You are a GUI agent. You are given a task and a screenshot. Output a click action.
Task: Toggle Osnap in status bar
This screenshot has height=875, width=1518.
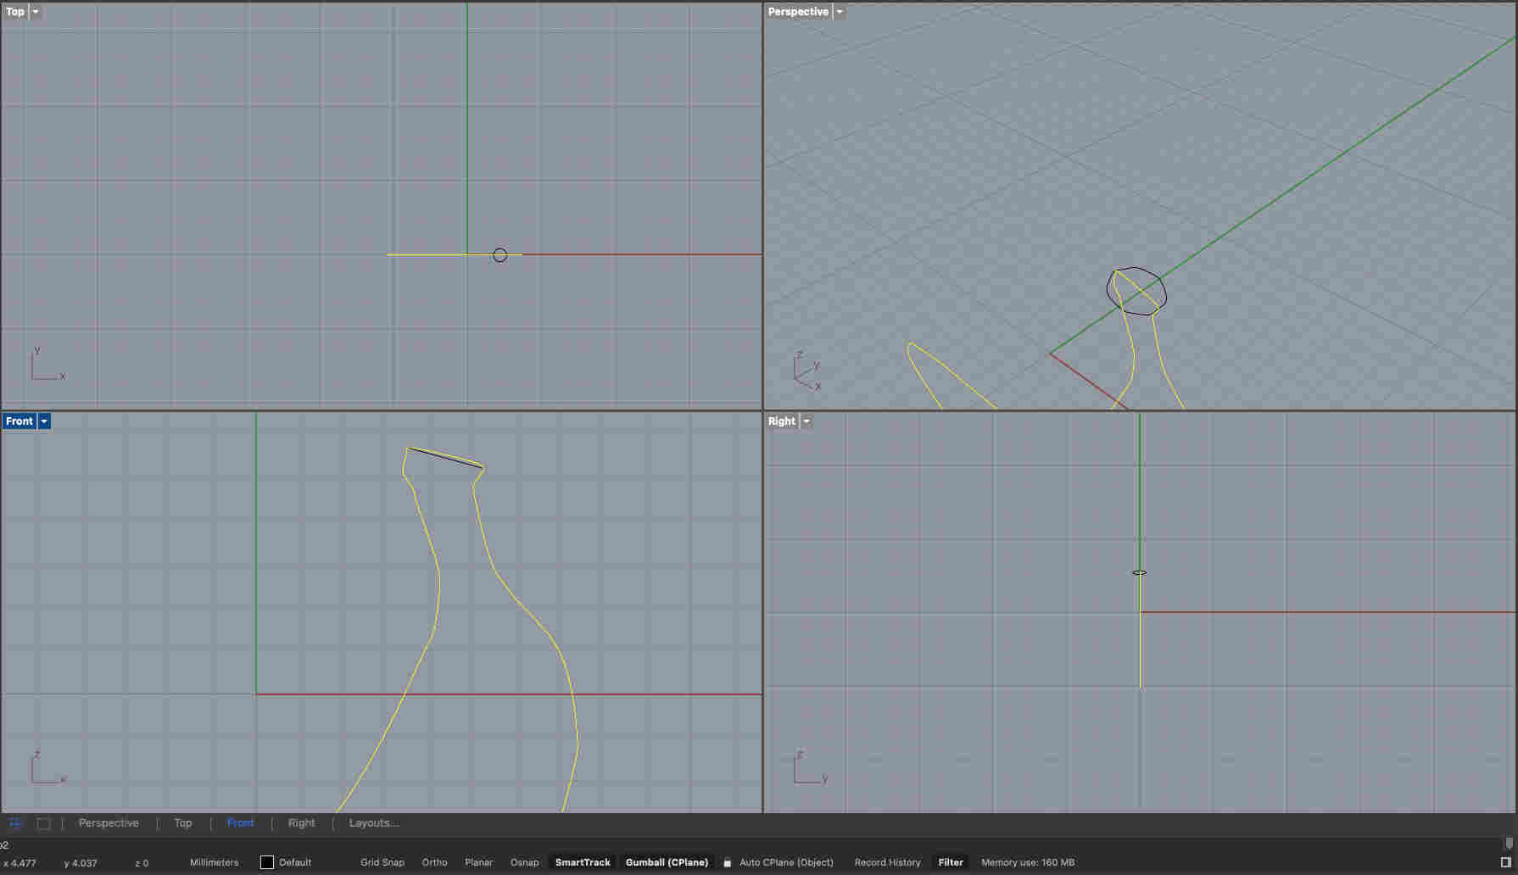(x=524, y=862)
